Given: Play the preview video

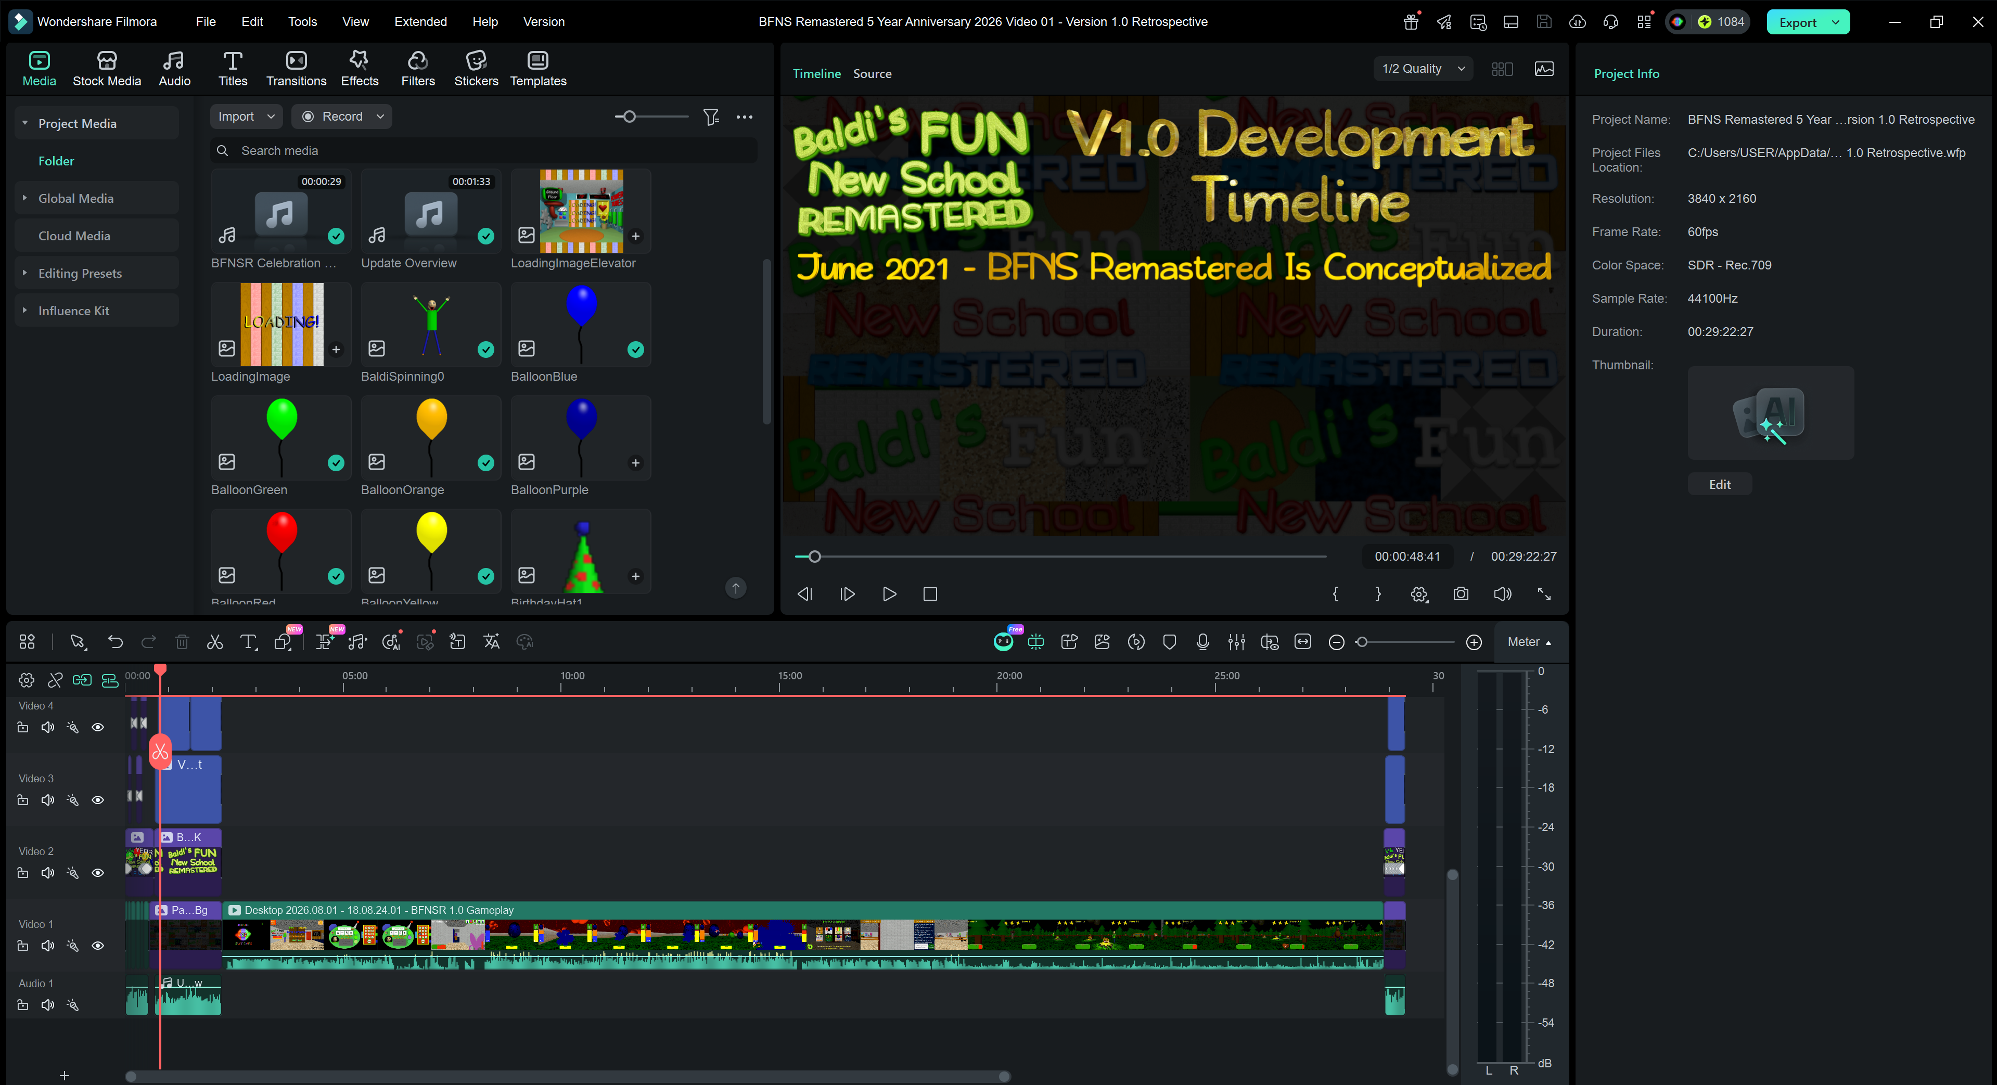Looking at the screenshot, I should point(889,593).
